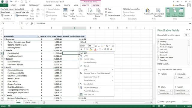Switch to List of Orders sheet
The image size is (192, 108).
click(31, 103)
